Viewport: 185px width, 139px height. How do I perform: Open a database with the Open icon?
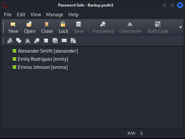[29, 24]
